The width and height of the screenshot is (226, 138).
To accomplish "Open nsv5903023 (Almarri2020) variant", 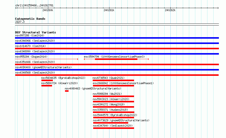I will click(111, 99).
